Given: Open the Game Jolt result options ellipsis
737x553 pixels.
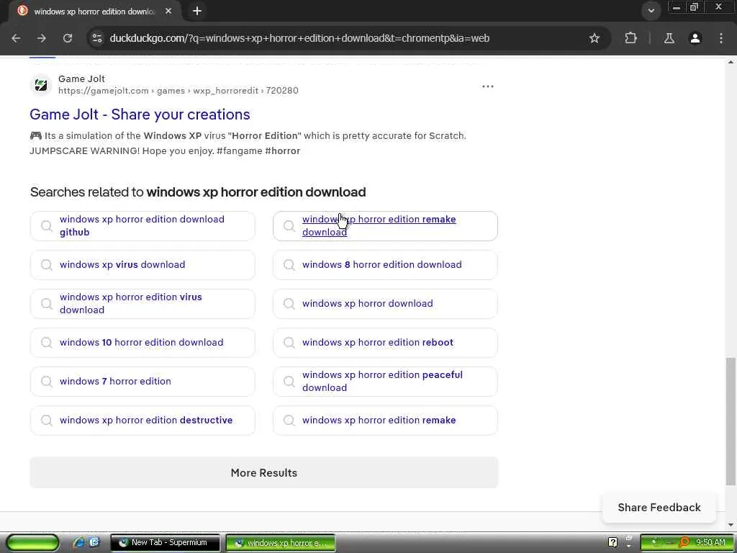Looking at the screenshot, I should (x=487, y=86).
